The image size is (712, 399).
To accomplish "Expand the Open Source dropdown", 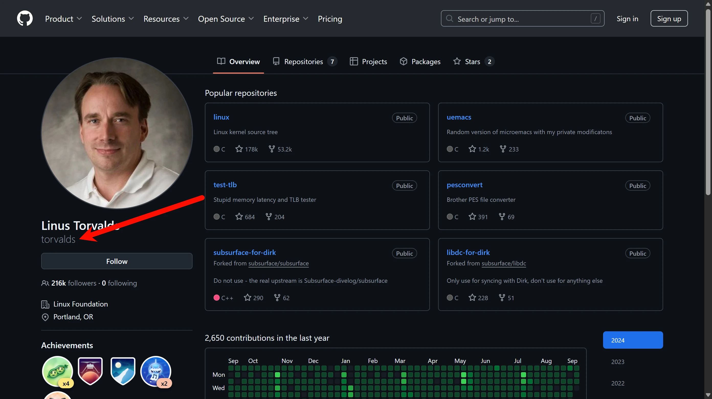I will [x=226, y=19].
